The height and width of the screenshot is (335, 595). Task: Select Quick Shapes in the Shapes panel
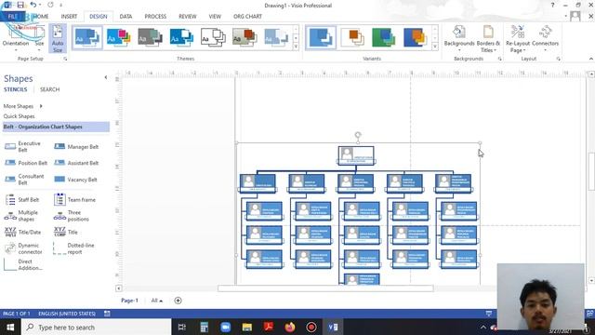click(19, 116)
